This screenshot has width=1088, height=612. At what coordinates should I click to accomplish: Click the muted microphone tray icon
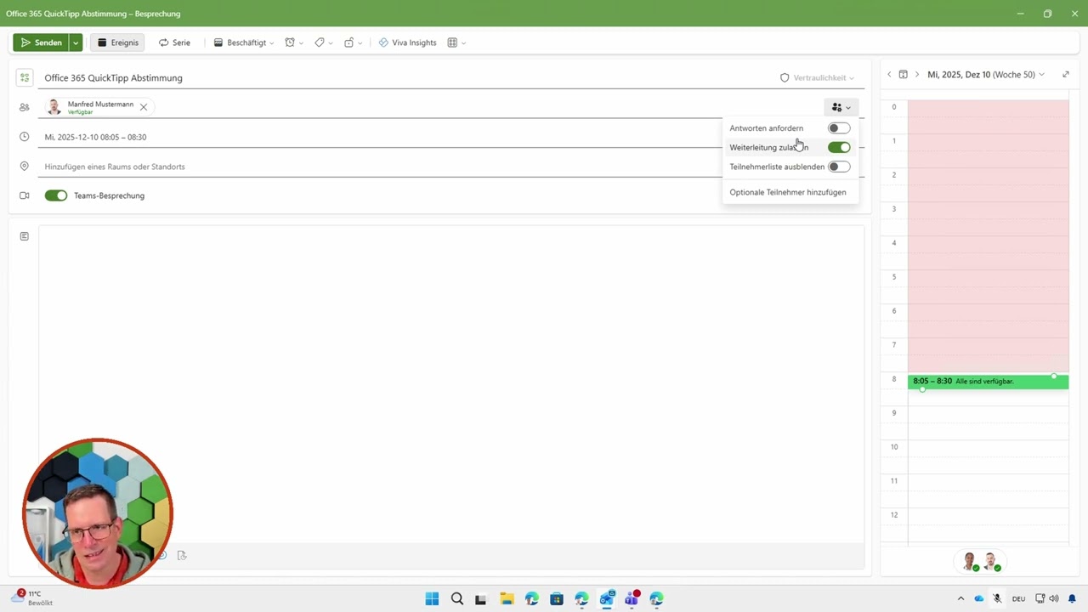click(997, 598)
